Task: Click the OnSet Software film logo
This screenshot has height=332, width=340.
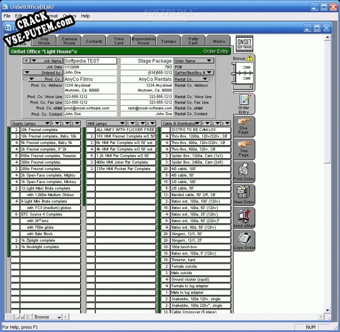Action: coord(244,44)
